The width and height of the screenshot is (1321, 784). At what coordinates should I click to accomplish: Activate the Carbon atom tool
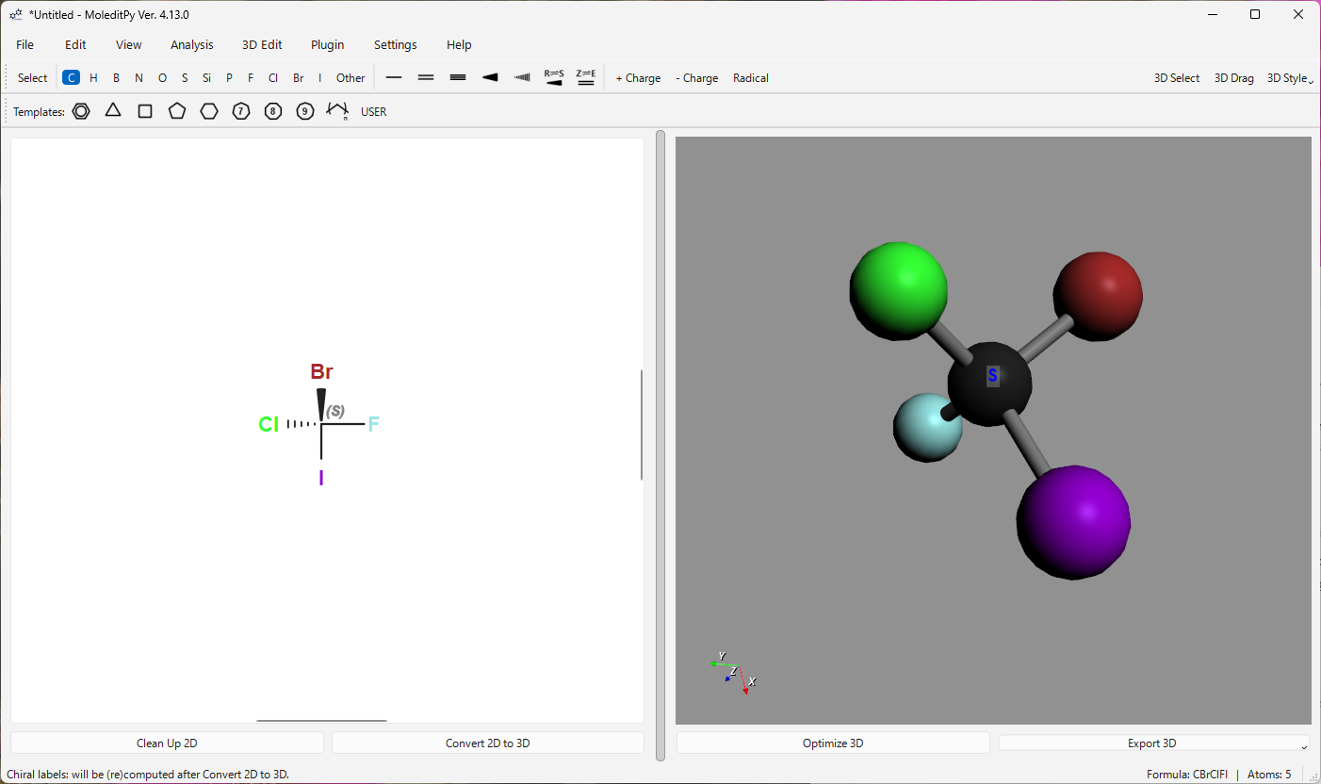click(x=71, y=78)
